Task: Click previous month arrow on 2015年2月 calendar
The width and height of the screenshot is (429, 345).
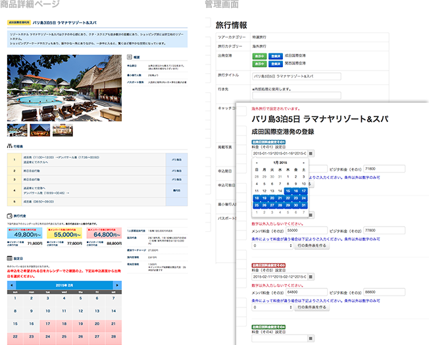Action: pos(11,285)
